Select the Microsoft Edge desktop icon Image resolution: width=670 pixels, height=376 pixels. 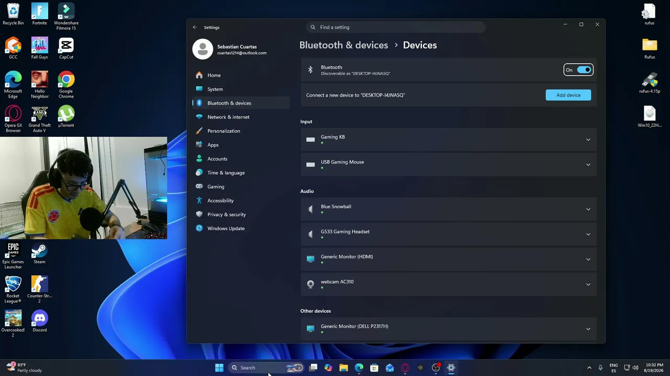pyautogui.click(x=13, y=85)
